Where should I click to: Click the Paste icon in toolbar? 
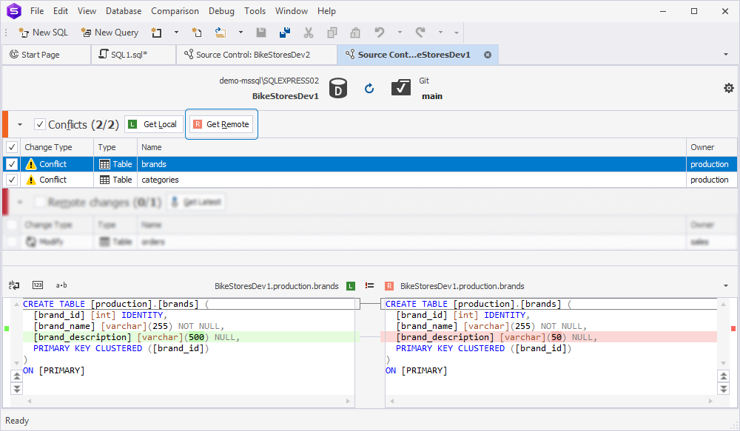(x=355, y=33)
